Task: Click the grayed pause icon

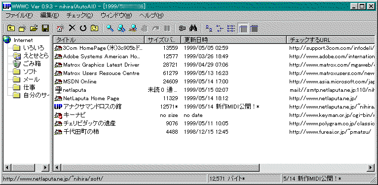Action: click(167, 28)
